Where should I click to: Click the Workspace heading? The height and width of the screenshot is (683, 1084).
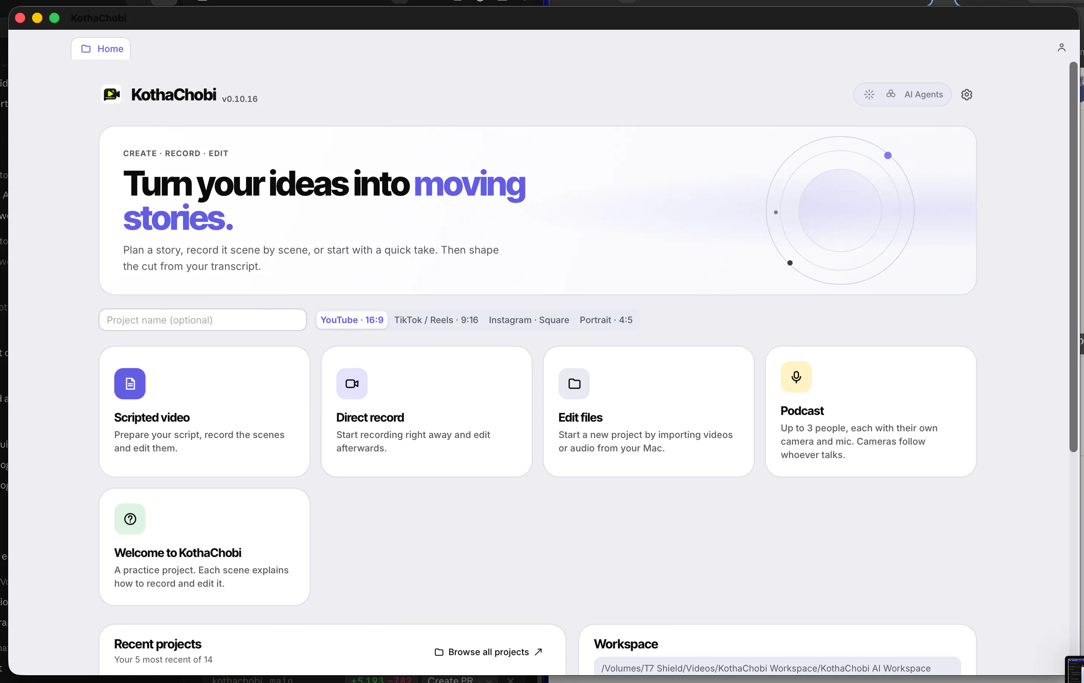[626, 644]
